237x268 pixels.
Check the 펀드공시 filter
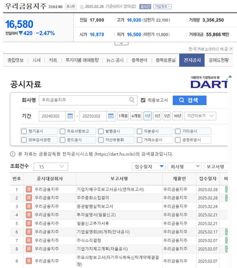coord(63,140)
